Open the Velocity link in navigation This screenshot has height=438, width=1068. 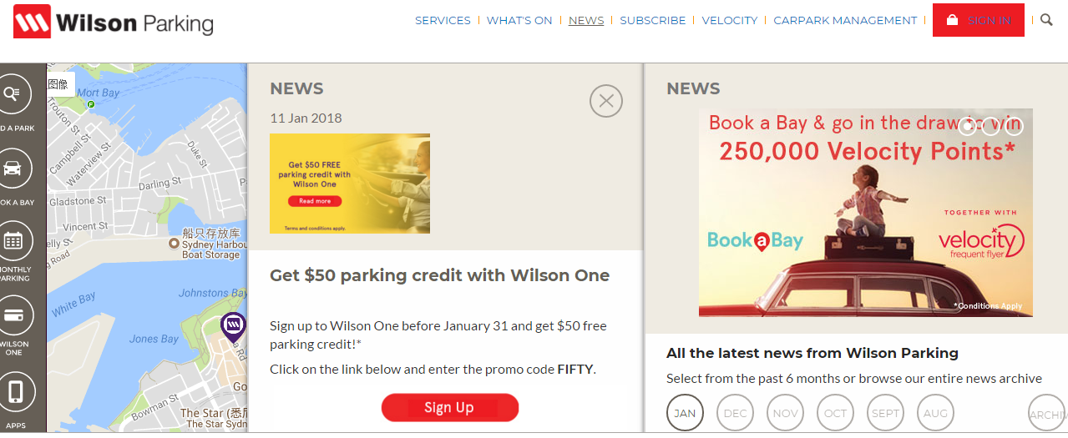click(x=729, y=20)
